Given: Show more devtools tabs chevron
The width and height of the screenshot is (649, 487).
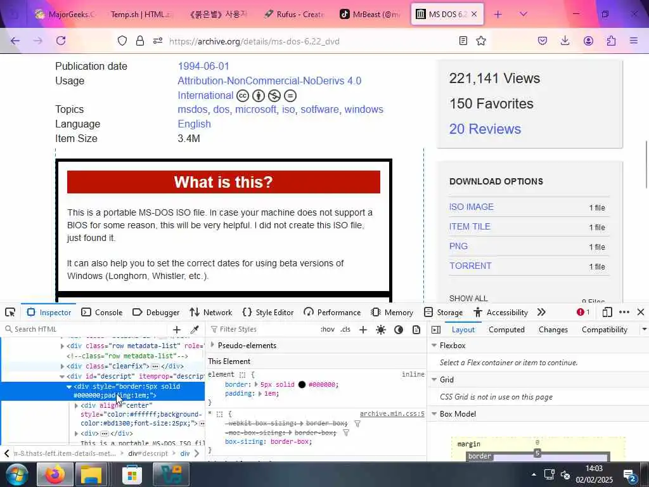Looking at the screenshot, I should click(x=541, y=312).
